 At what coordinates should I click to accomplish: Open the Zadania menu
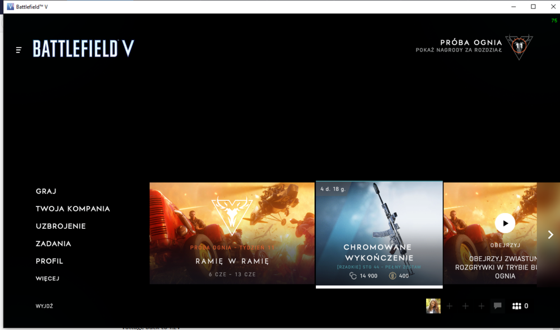(54, 244)
